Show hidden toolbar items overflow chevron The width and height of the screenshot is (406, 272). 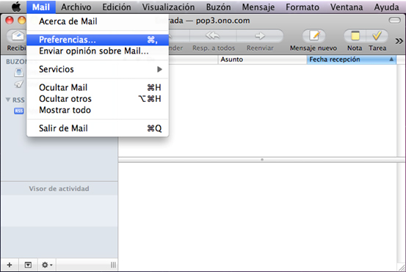pos(399,41)
